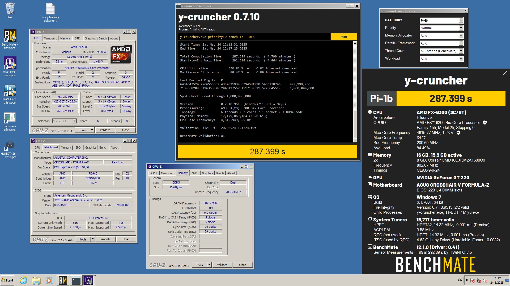Switch to CPU tab in CPU-Z Memory window
The width and height of the screenshot is (510, 286).
(154, 173)
